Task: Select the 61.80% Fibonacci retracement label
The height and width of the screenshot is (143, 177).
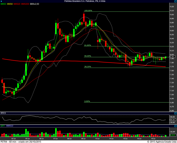Action: [x=87, y=45]
